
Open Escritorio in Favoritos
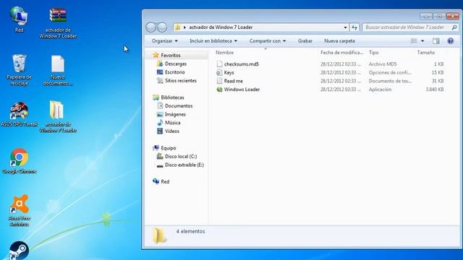(175, 72)
